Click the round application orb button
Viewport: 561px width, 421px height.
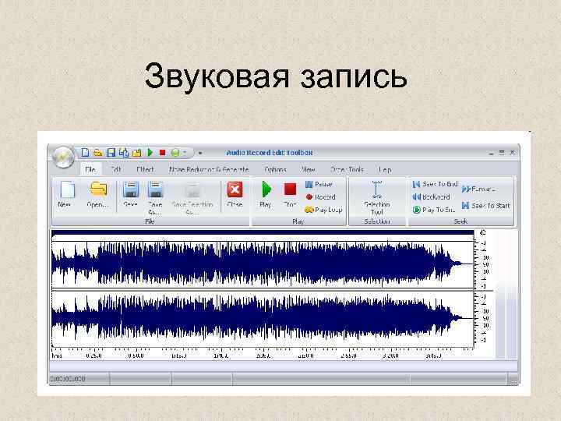point(63,157)
